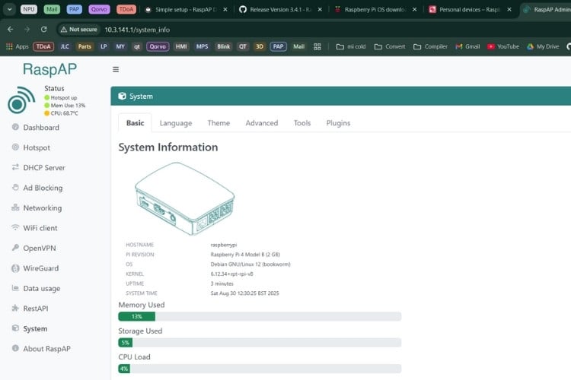
Task: Open the Networking sidebar icon
Action: (x=15, y=207)
